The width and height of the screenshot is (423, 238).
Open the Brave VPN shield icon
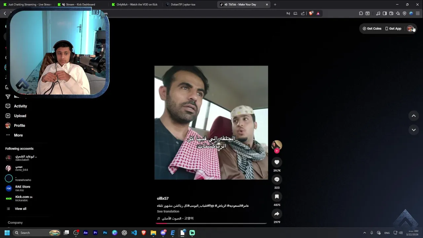(x=404, y=14)
